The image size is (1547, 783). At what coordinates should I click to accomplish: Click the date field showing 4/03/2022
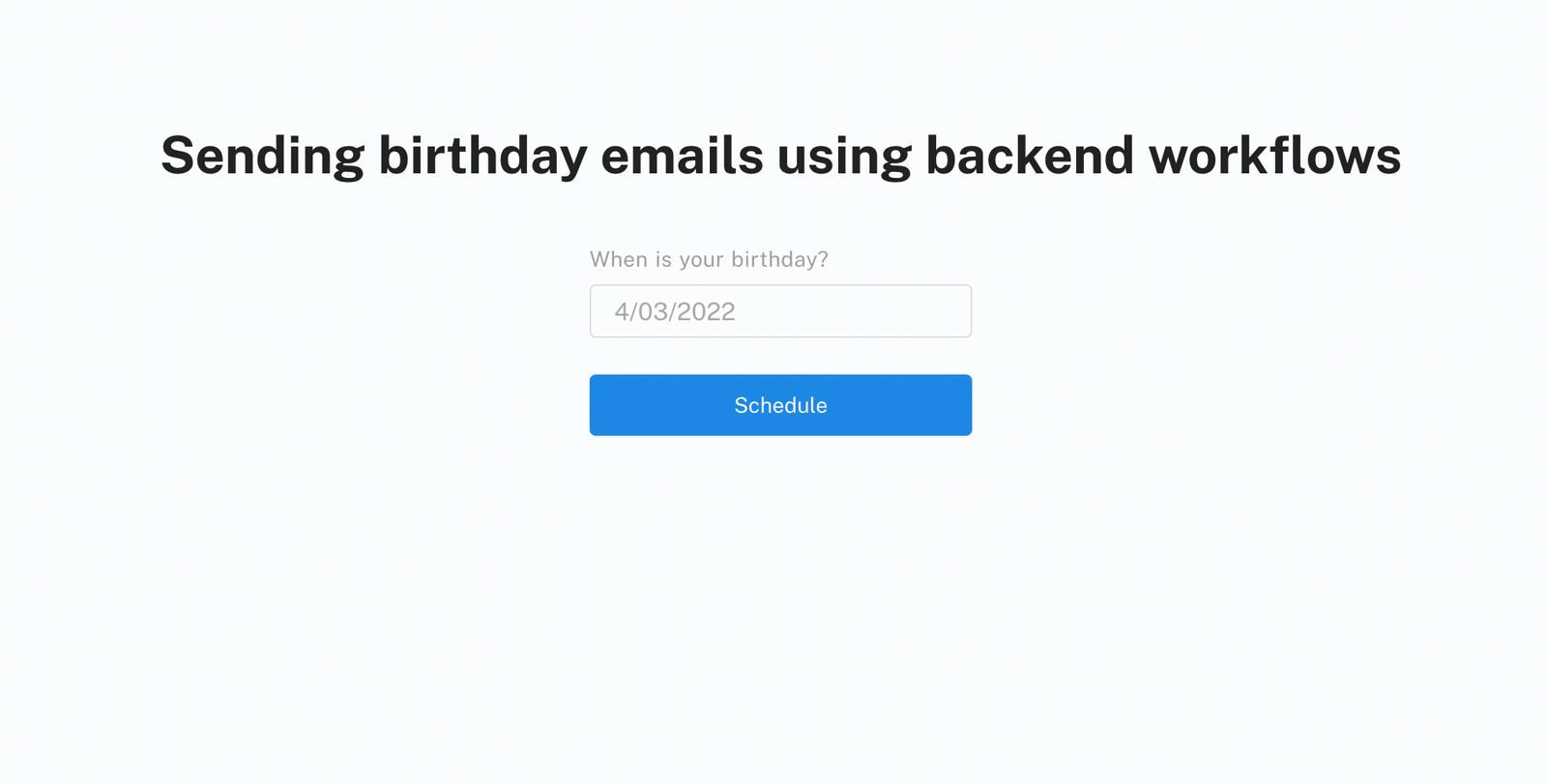[780, 310]
